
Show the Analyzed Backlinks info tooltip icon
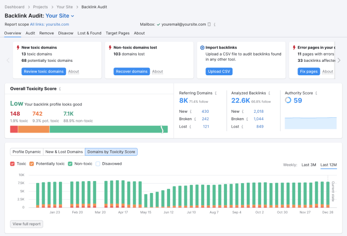[269, 93]
